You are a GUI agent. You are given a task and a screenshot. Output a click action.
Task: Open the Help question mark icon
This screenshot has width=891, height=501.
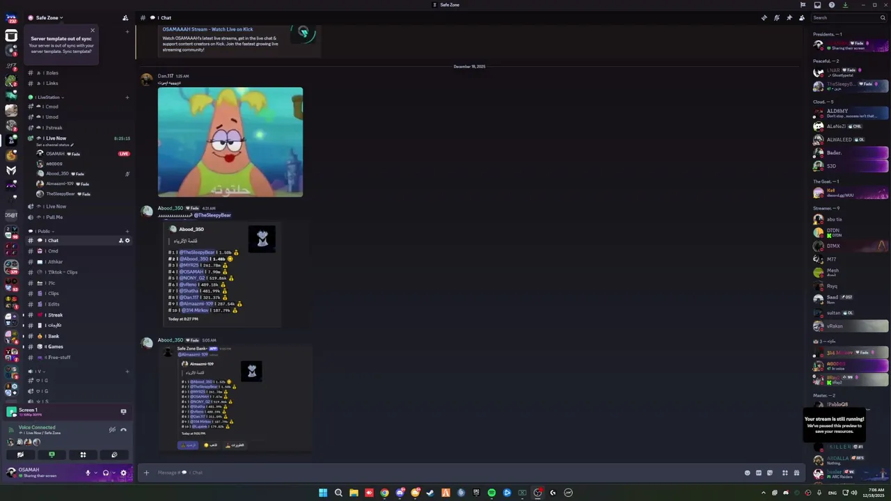pyautogui.click(x=831, y=5)
